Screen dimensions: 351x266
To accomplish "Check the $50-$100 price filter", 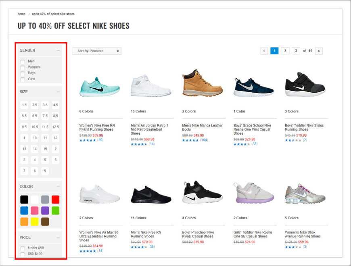I will coord(23,254).
